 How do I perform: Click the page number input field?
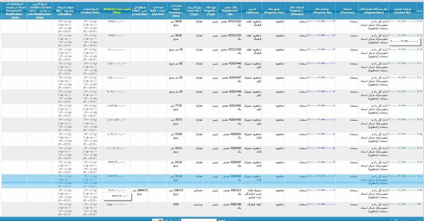pyautogui.click(x=199, y=220)
